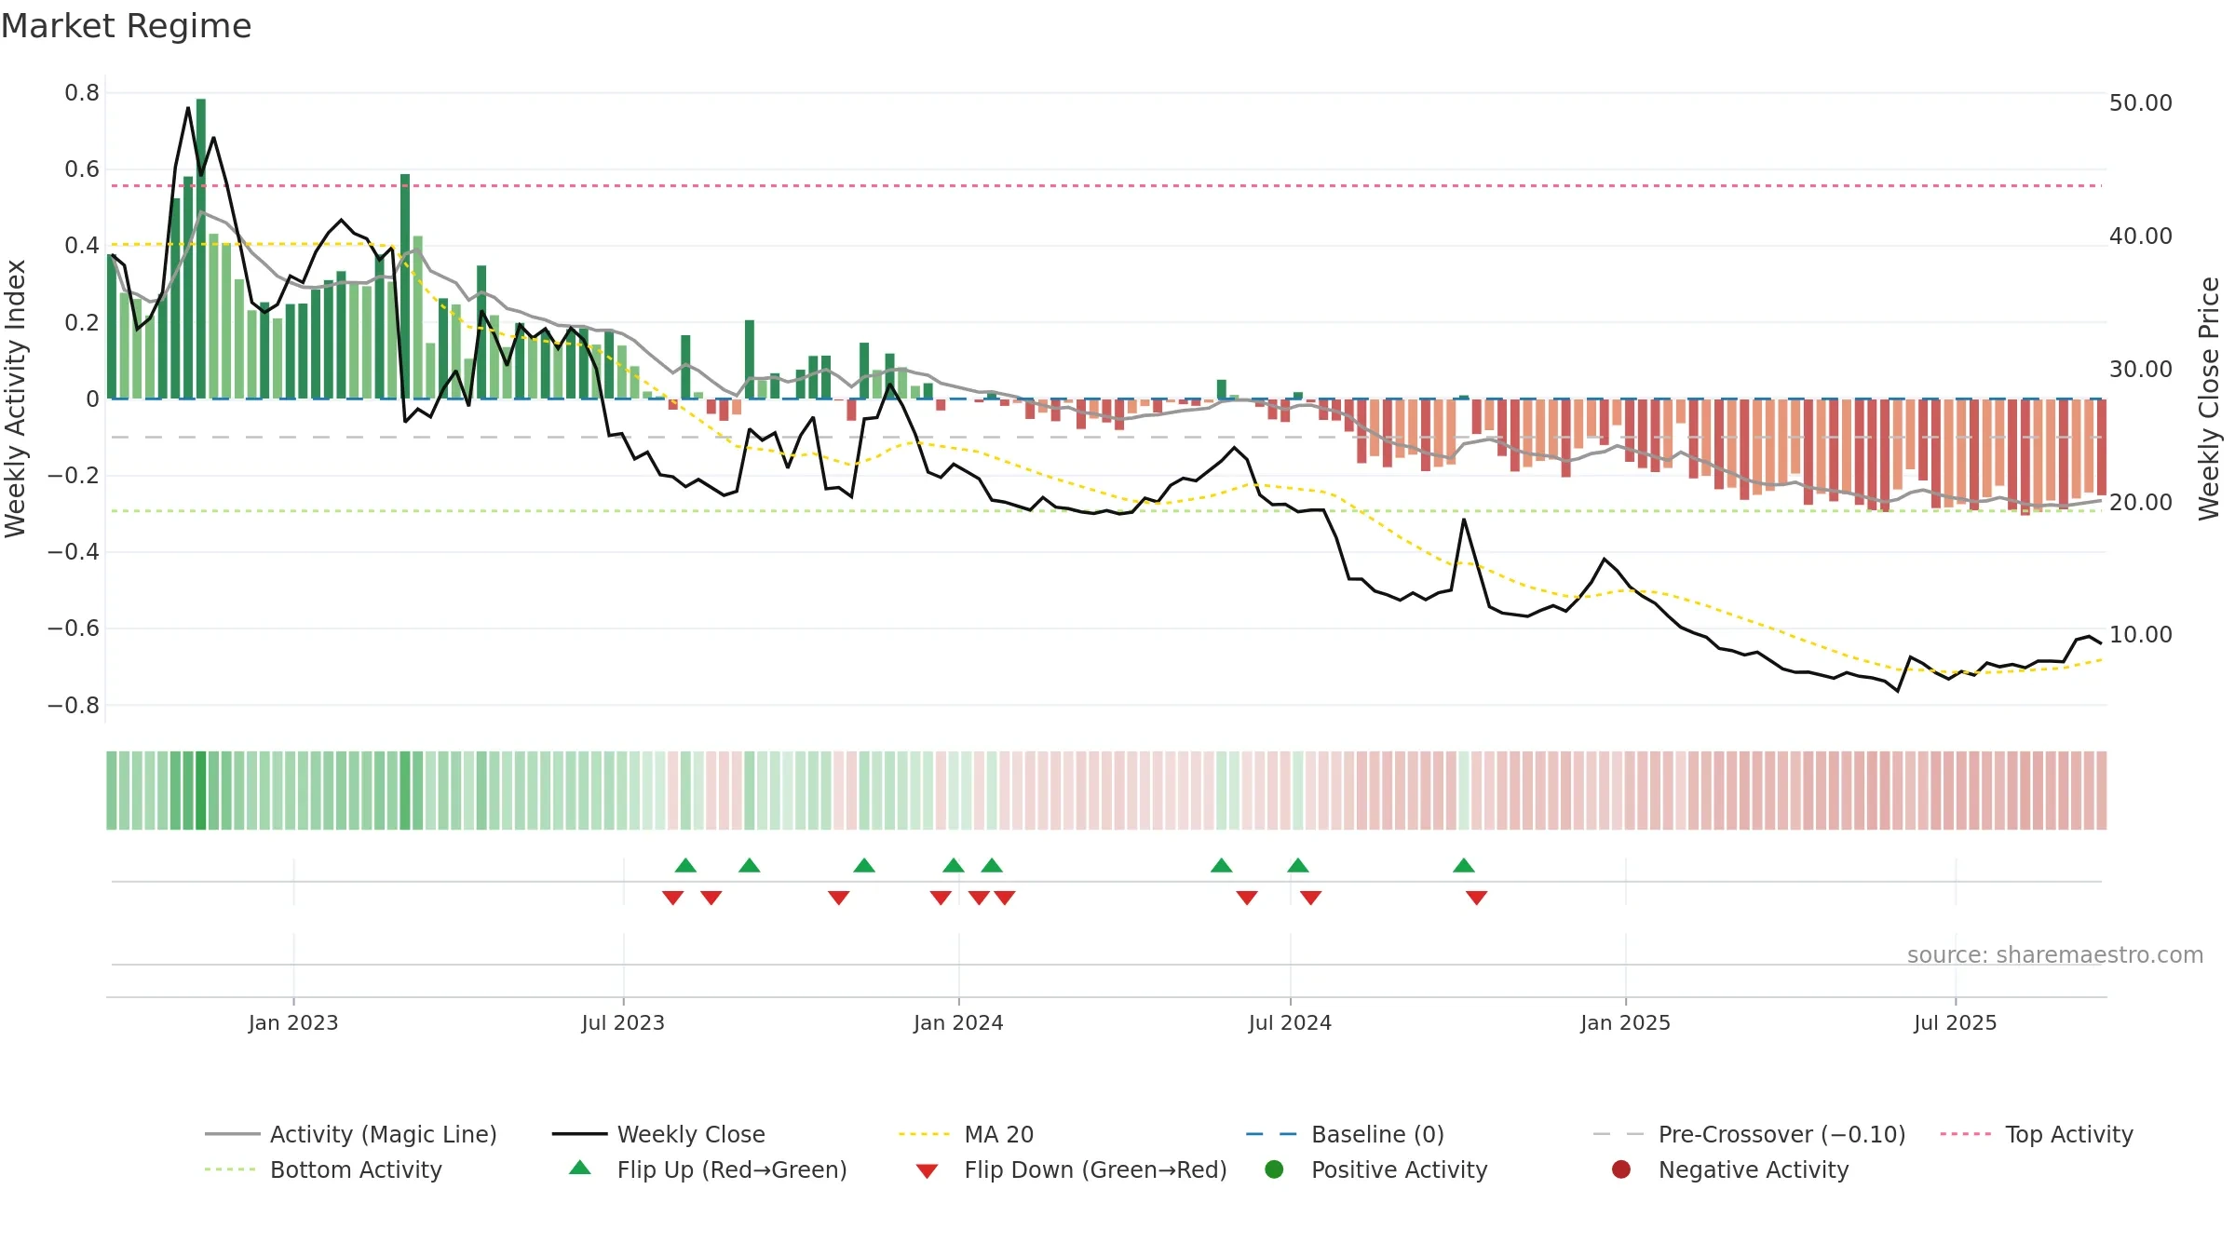Click the Top Activity legend label

(x=2069, y=1134)
